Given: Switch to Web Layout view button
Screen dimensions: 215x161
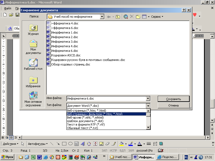Looking at the screenshot, I should pos(7,137).
